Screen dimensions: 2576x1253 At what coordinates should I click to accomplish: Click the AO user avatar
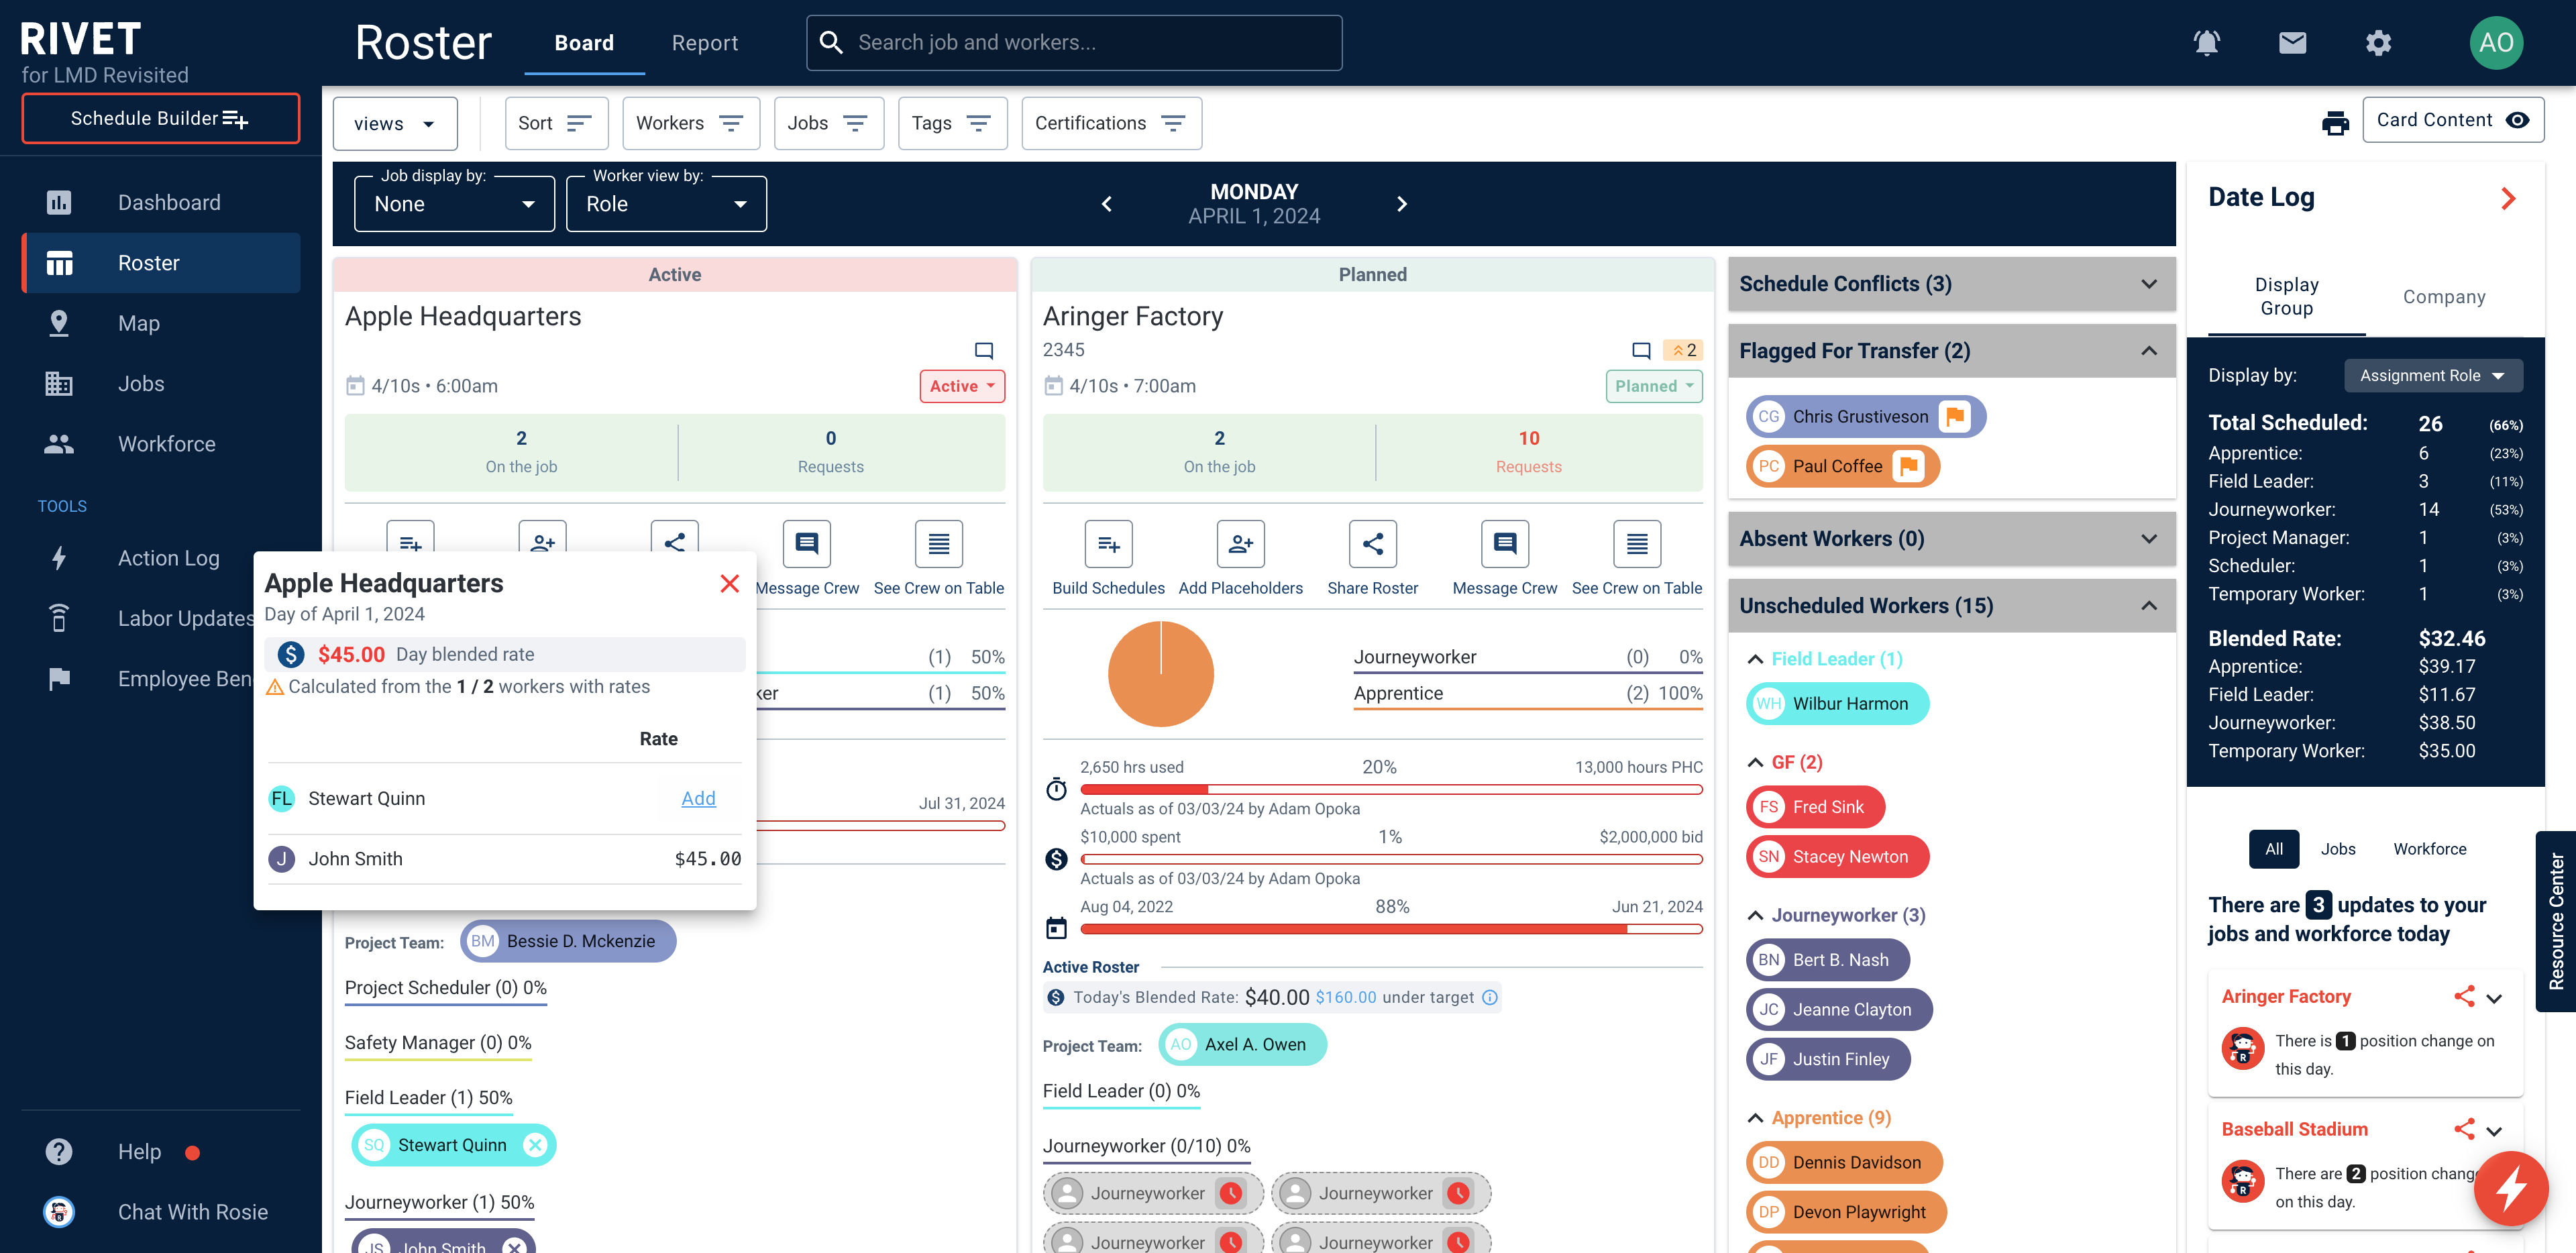click(2496, 43)
